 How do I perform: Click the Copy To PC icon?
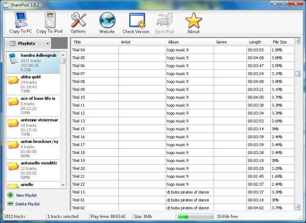pos(21,19)
